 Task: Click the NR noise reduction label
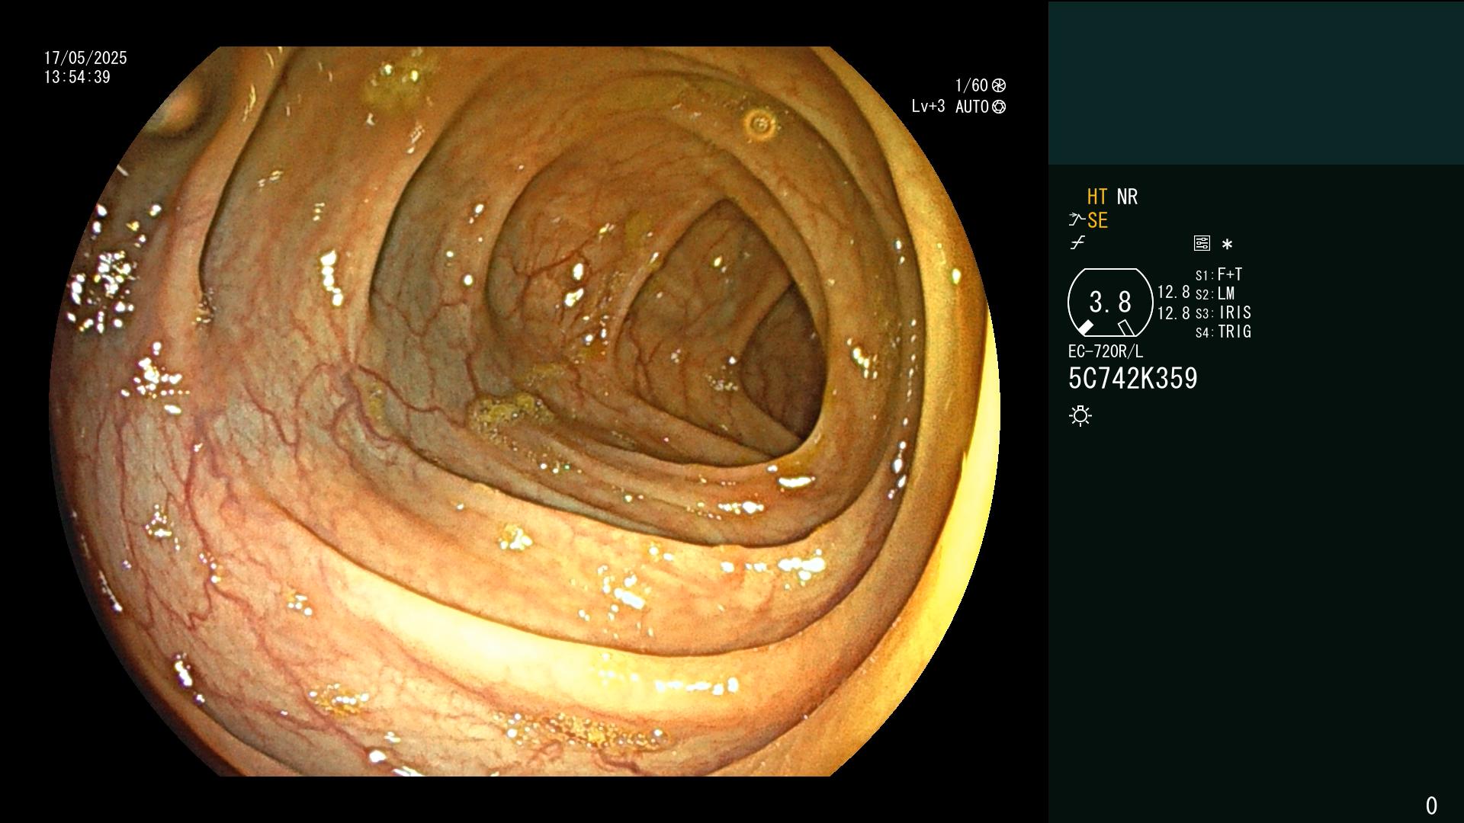pos(1127,197)
